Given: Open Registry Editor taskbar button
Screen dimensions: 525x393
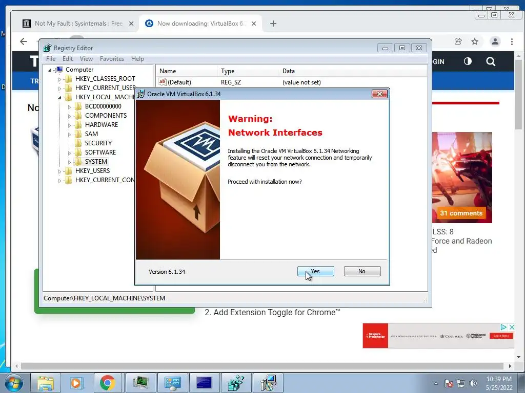Looking at the screenshot, I should 236,383.
